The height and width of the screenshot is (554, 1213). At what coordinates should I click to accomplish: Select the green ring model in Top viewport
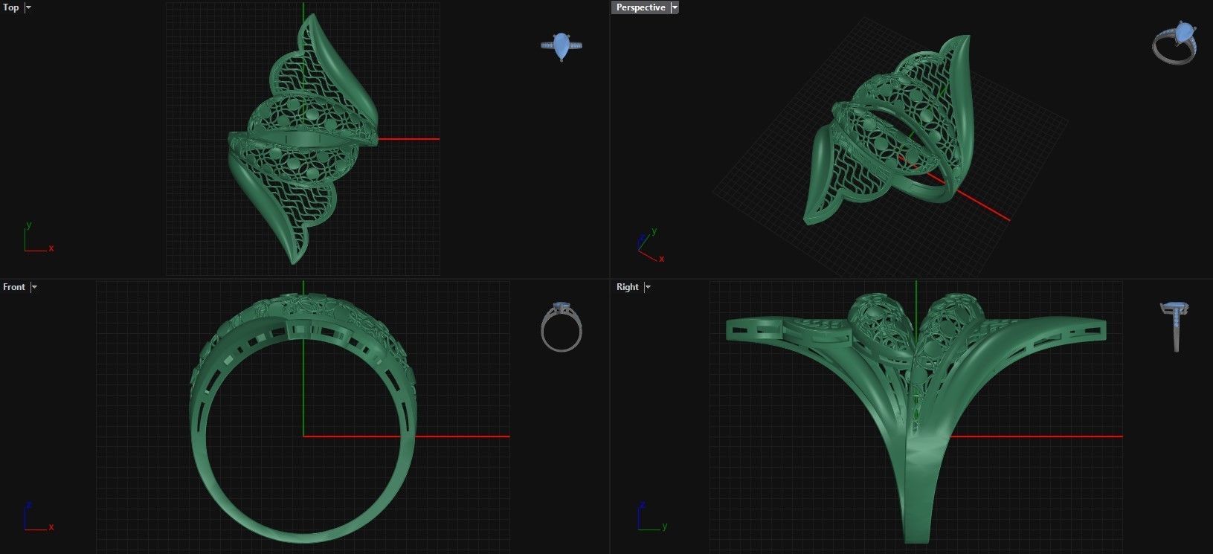(303, 139)
